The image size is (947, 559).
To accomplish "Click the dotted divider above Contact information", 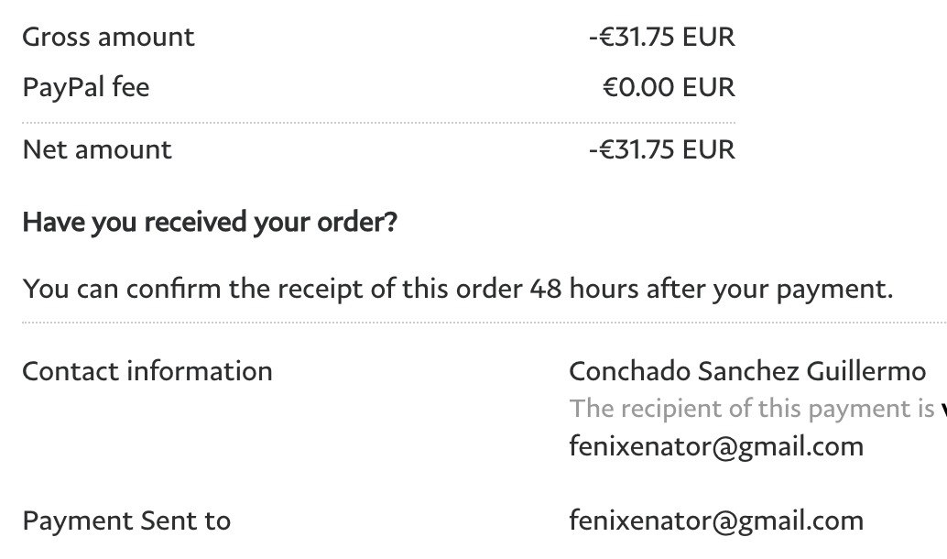I will coord(484,323).
